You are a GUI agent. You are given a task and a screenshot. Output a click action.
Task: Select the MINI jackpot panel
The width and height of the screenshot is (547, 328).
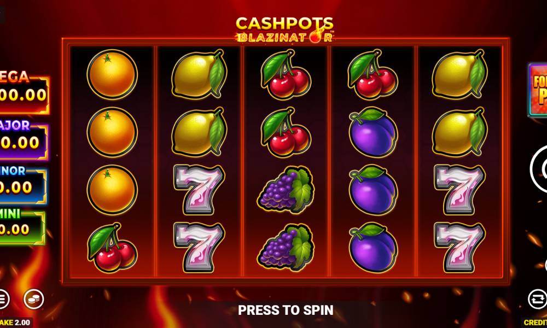click(22, 226)
